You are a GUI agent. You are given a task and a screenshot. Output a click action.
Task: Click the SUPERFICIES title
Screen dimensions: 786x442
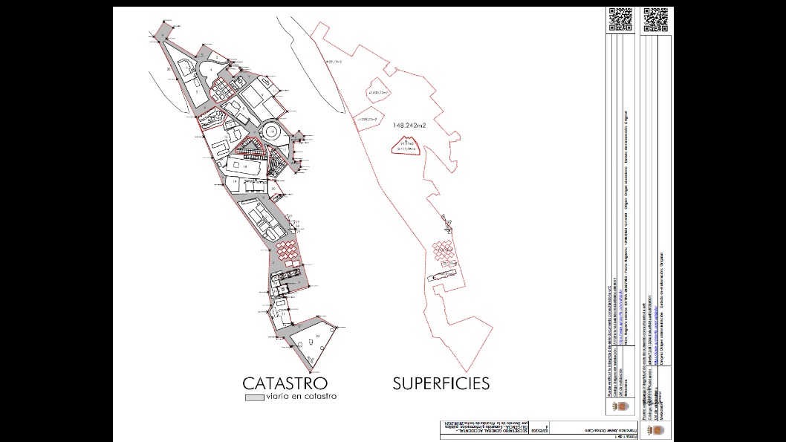click(x=441, y=383)
